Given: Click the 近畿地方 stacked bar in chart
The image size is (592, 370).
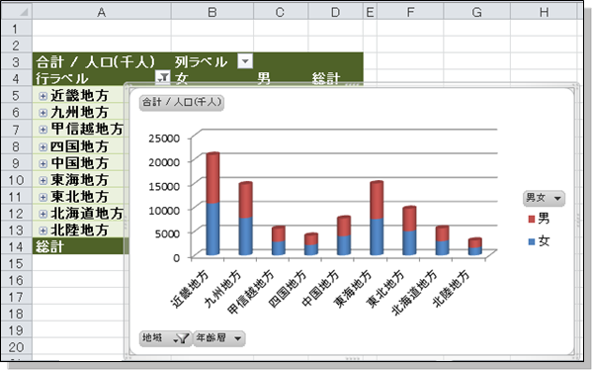Looking at the screenshot, I should pos(212,204).
